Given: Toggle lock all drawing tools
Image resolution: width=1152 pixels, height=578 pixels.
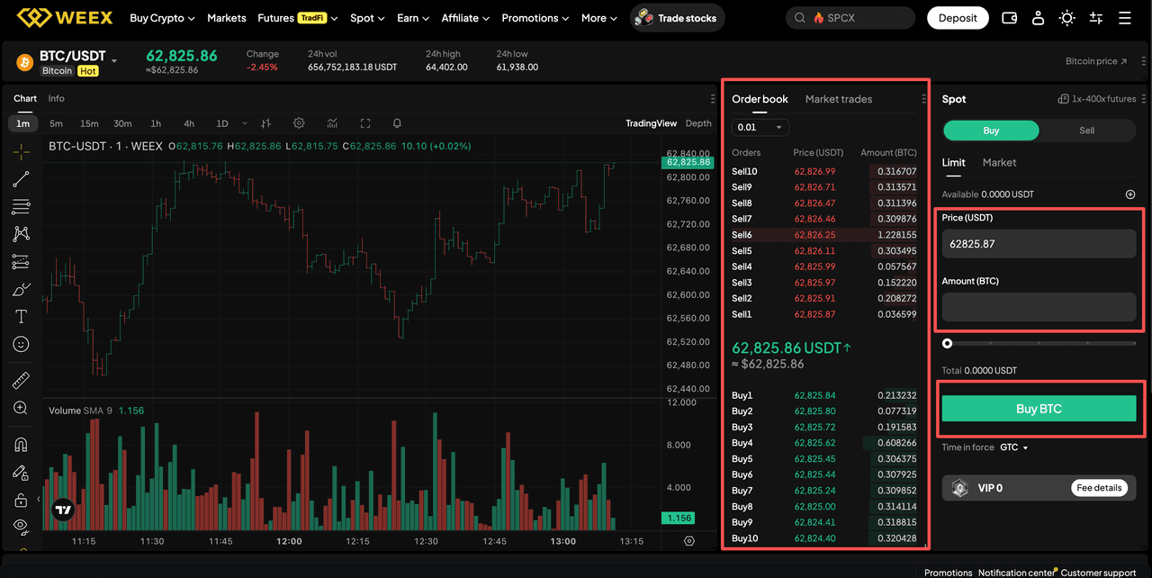Looking at the screenshot, I should [21, 500].
